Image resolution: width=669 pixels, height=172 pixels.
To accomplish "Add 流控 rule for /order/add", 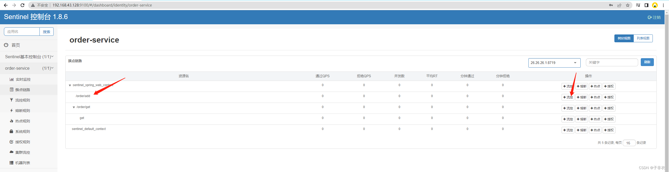I will [x=568, y=97].
